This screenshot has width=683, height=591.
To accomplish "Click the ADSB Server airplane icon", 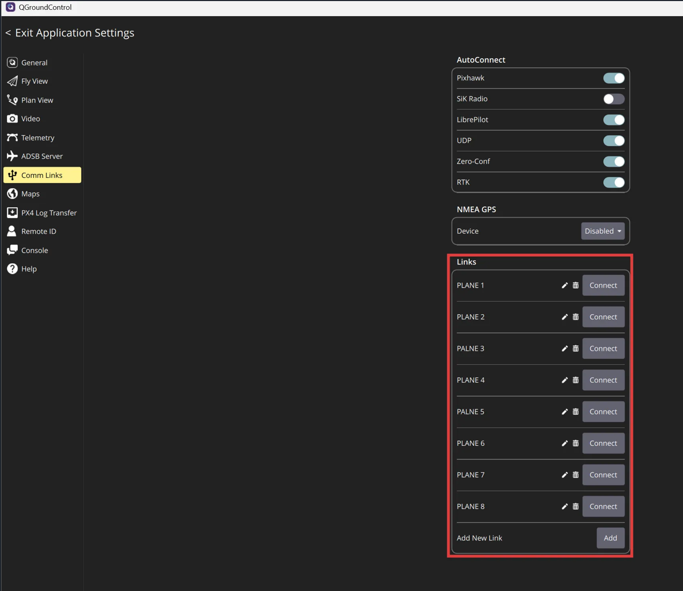I will coord(12,156).
